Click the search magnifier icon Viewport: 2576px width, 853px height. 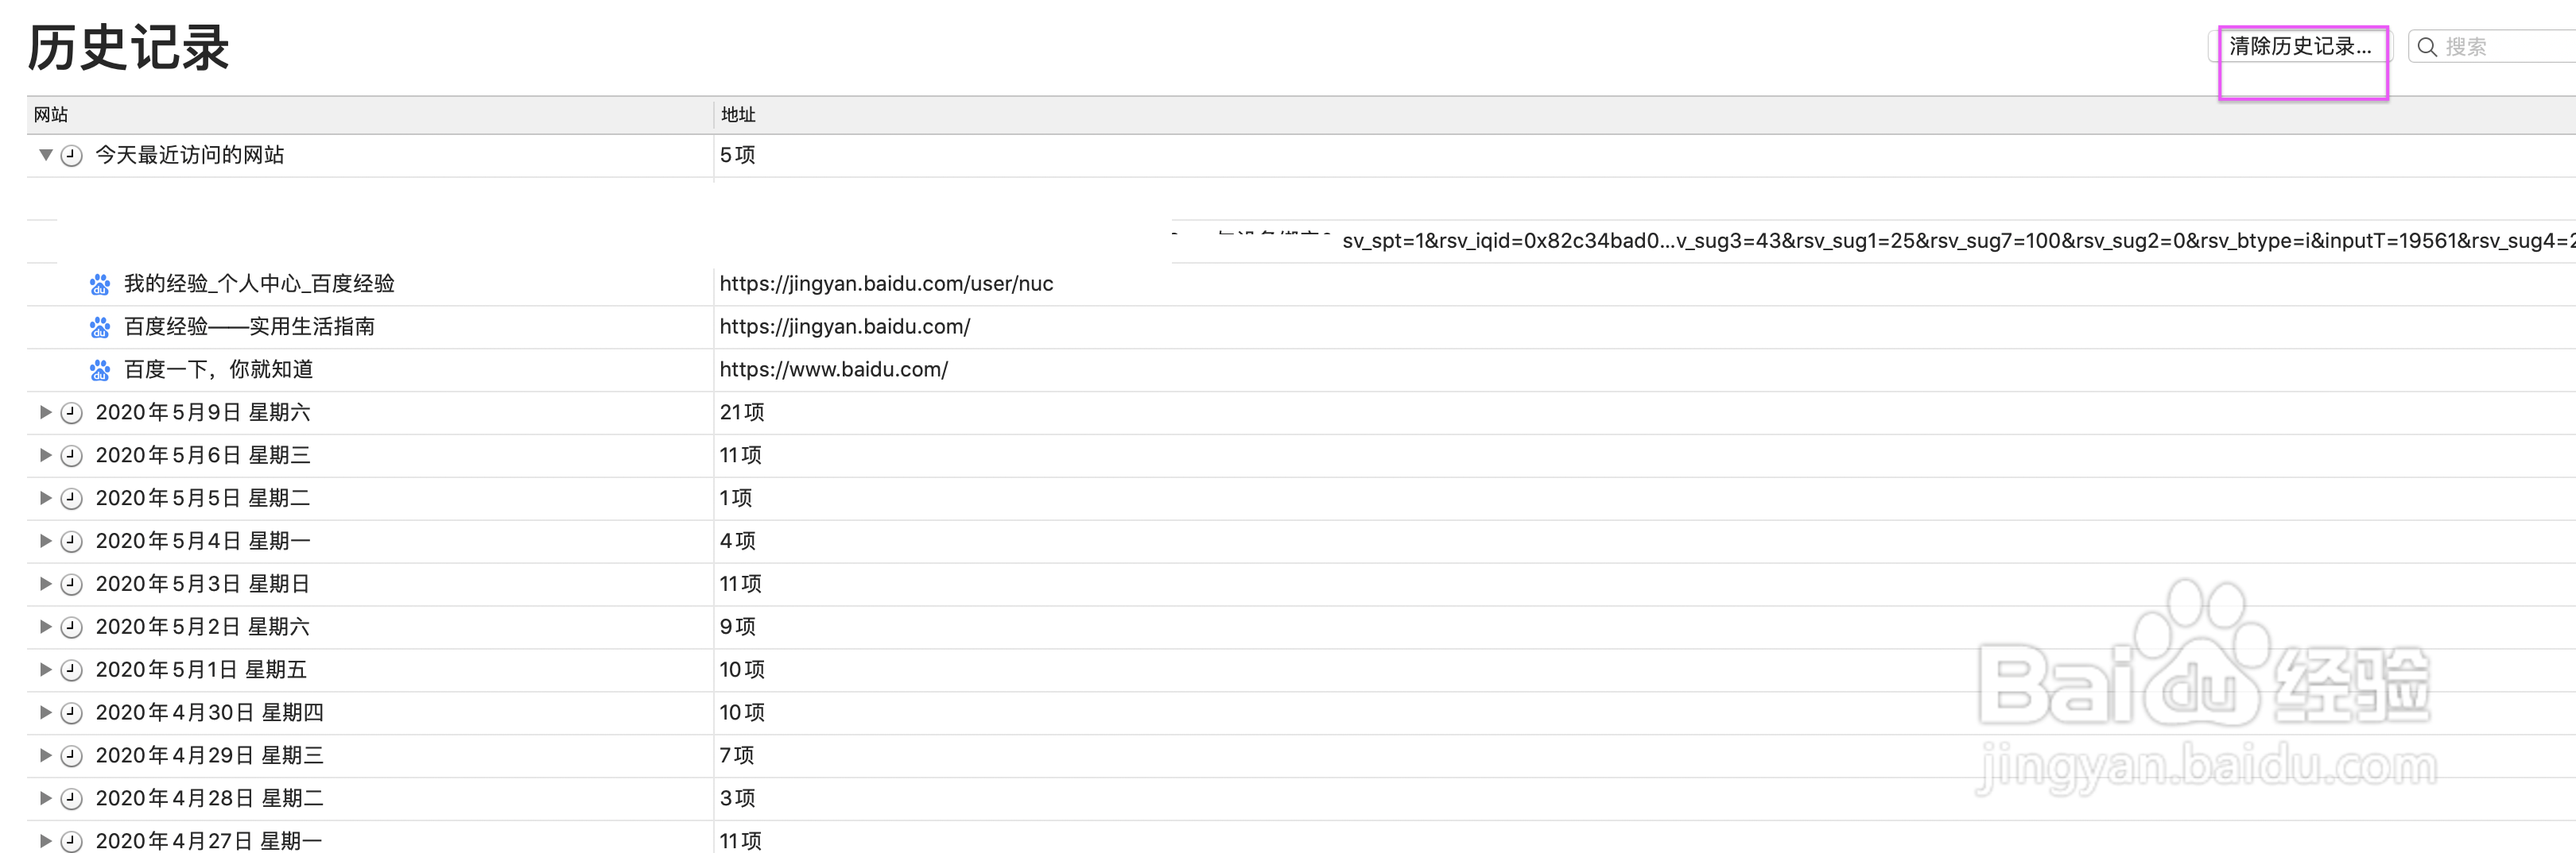[x=2426, y=47]
